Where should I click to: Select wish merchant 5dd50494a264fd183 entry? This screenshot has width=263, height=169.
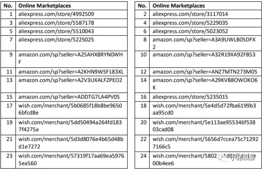tap(70, 126)
